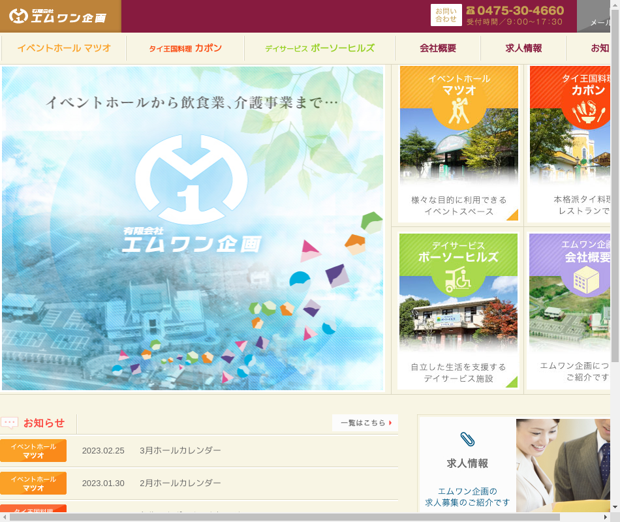Click the large M1 emblem in hero banner
620x522 pixels.
[x=191, y=179]
